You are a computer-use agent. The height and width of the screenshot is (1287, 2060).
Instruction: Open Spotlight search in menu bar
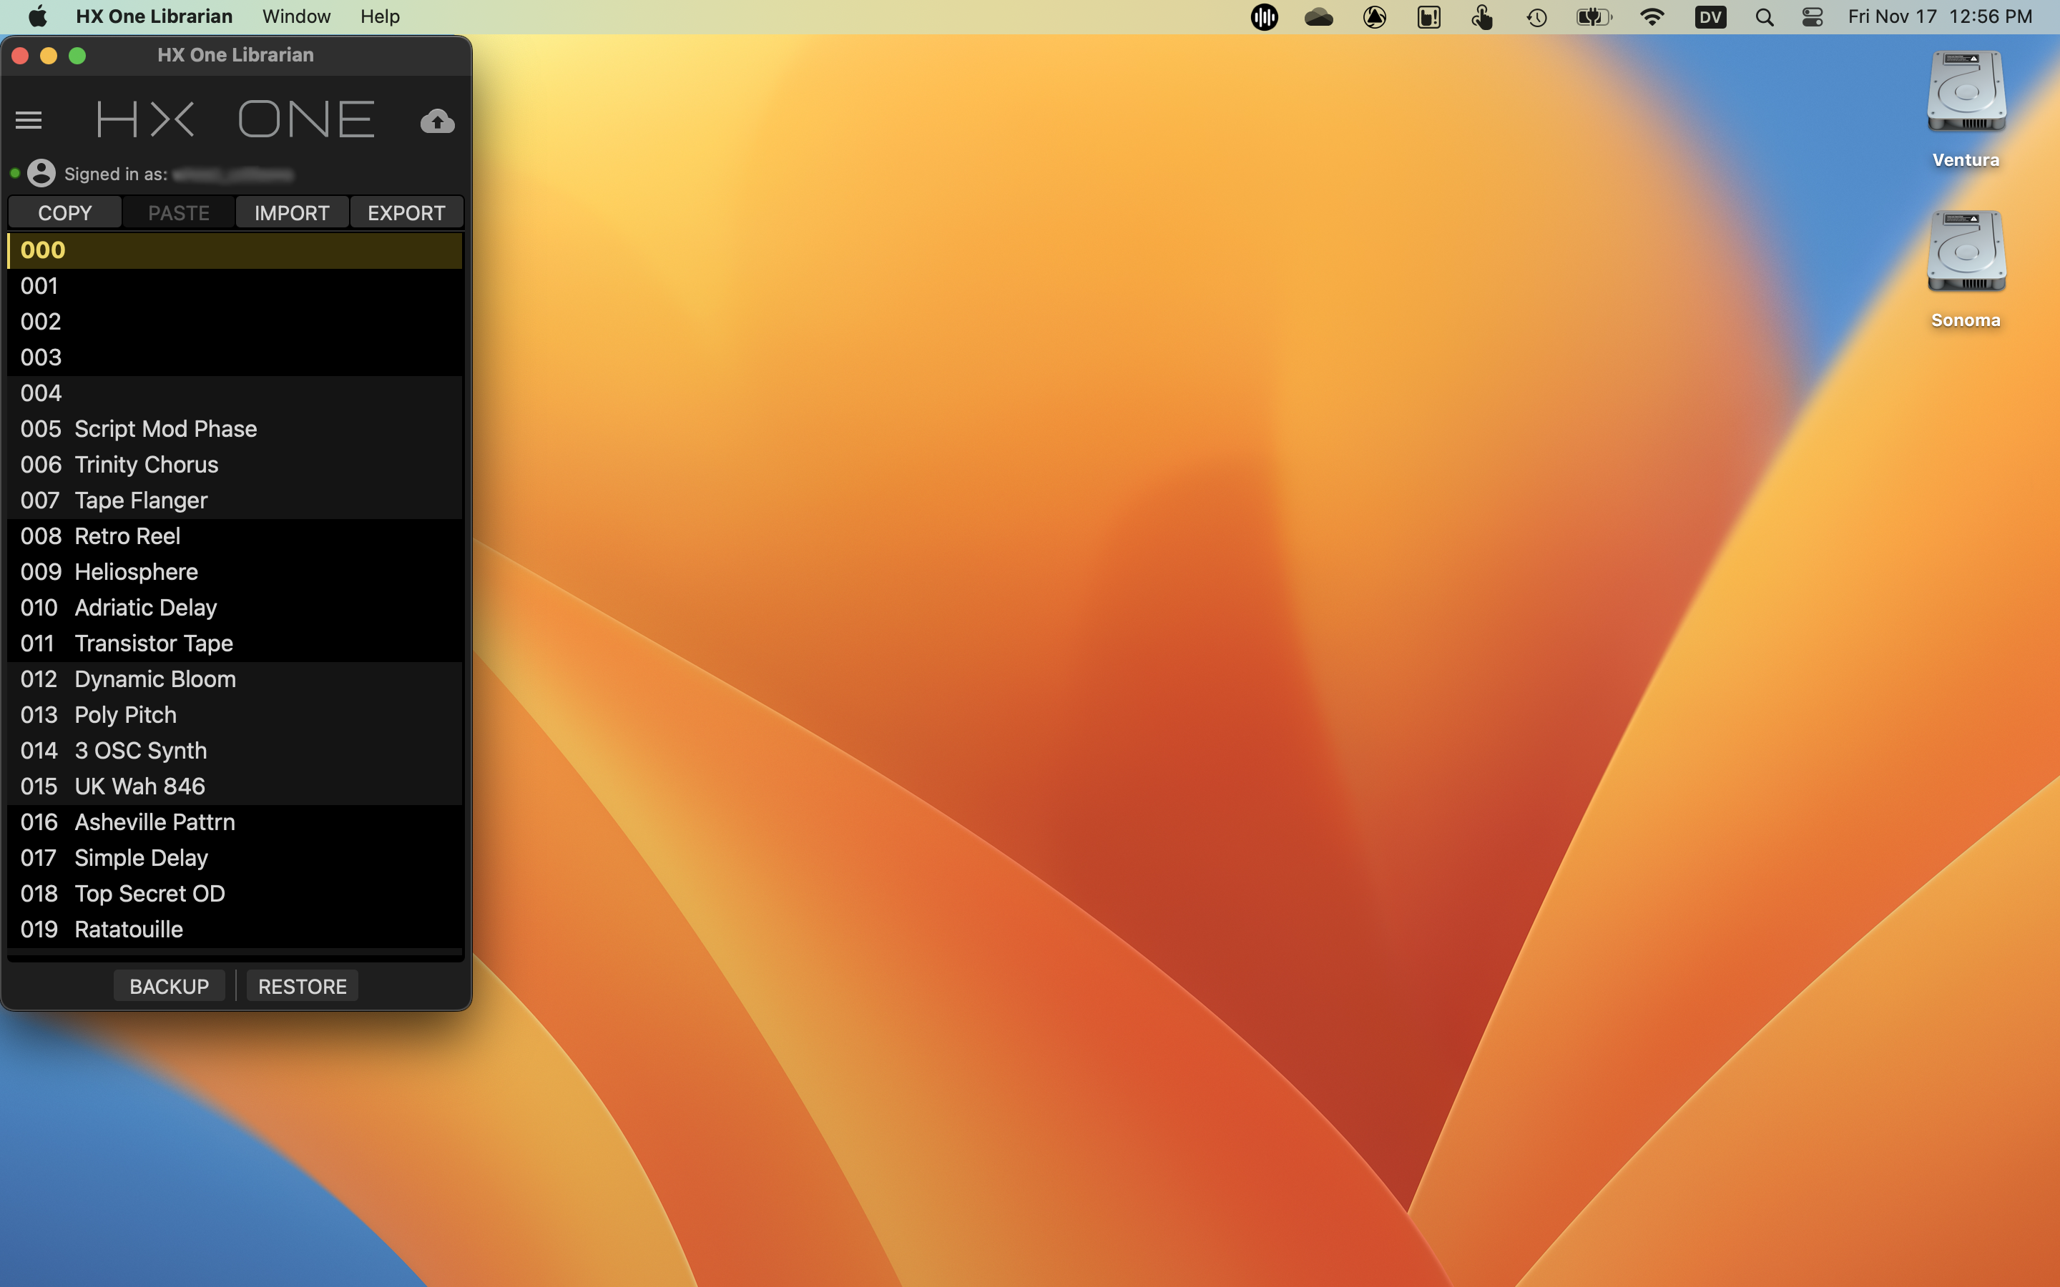1765,17
